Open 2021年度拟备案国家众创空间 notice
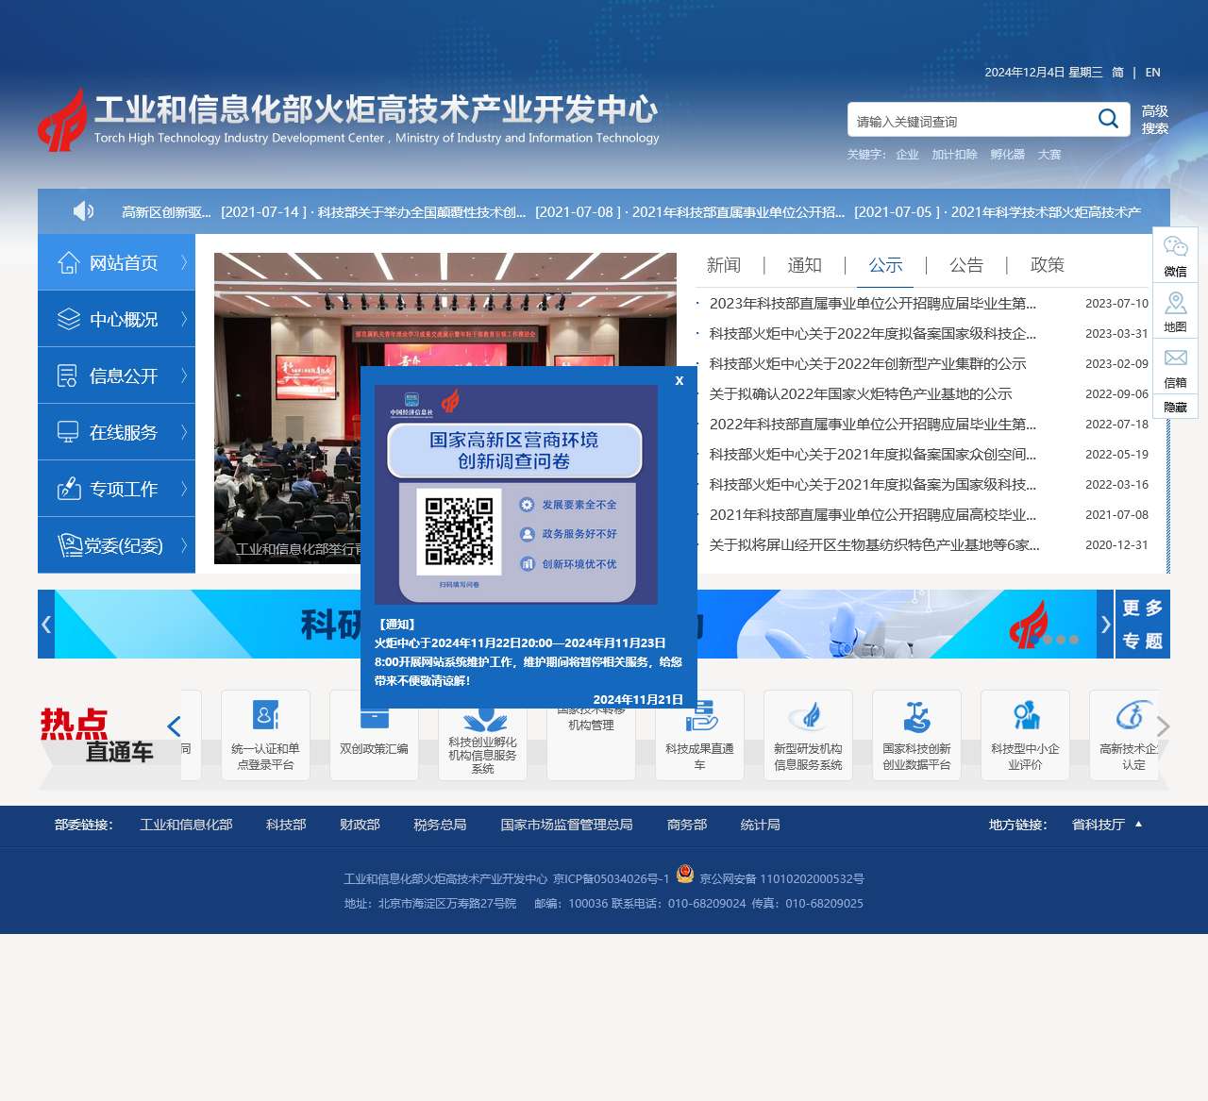The image size is (1208, 1101). tap(873, 455)
